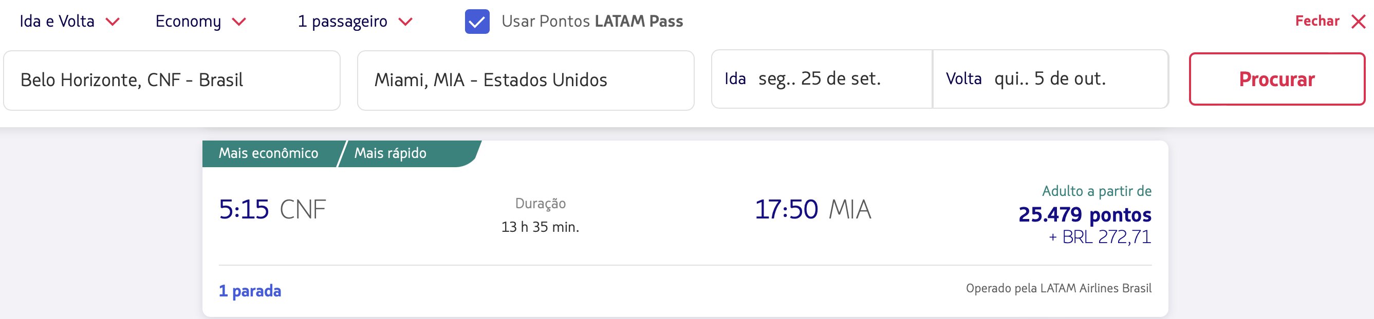Click the chevron beside Ida e Volta

point(113,22)
